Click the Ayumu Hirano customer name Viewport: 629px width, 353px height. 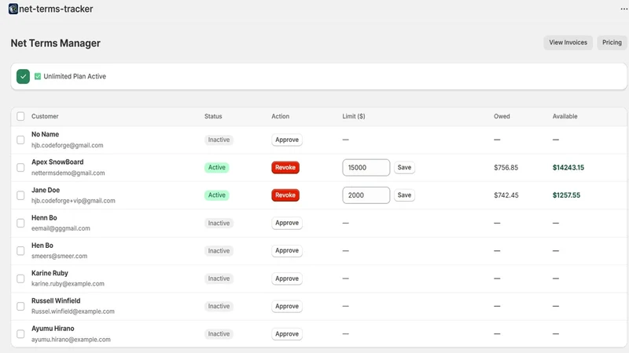pyautogui.click(x=53, y=328)
